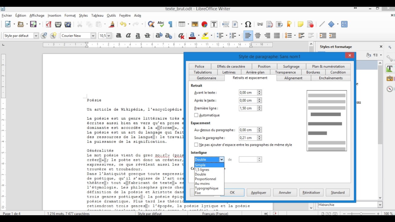Viewport: 395px width, 222px height.
Task: Enable the Automatique indent checkbox
Action: coord(196,115)
